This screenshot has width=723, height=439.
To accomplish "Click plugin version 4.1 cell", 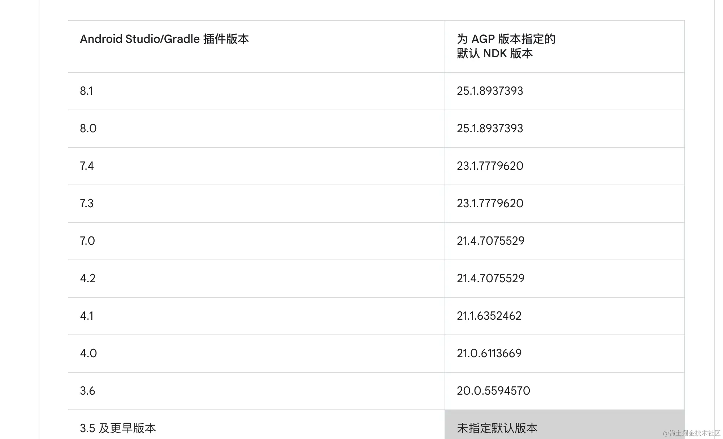I will (x=87, y=316).
